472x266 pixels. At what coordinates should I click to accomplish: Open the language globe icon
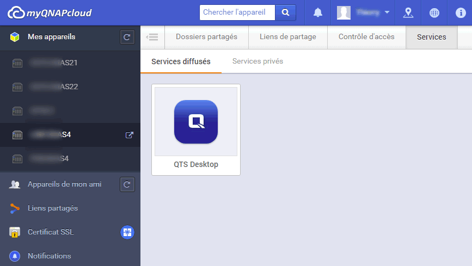point(434,13)
